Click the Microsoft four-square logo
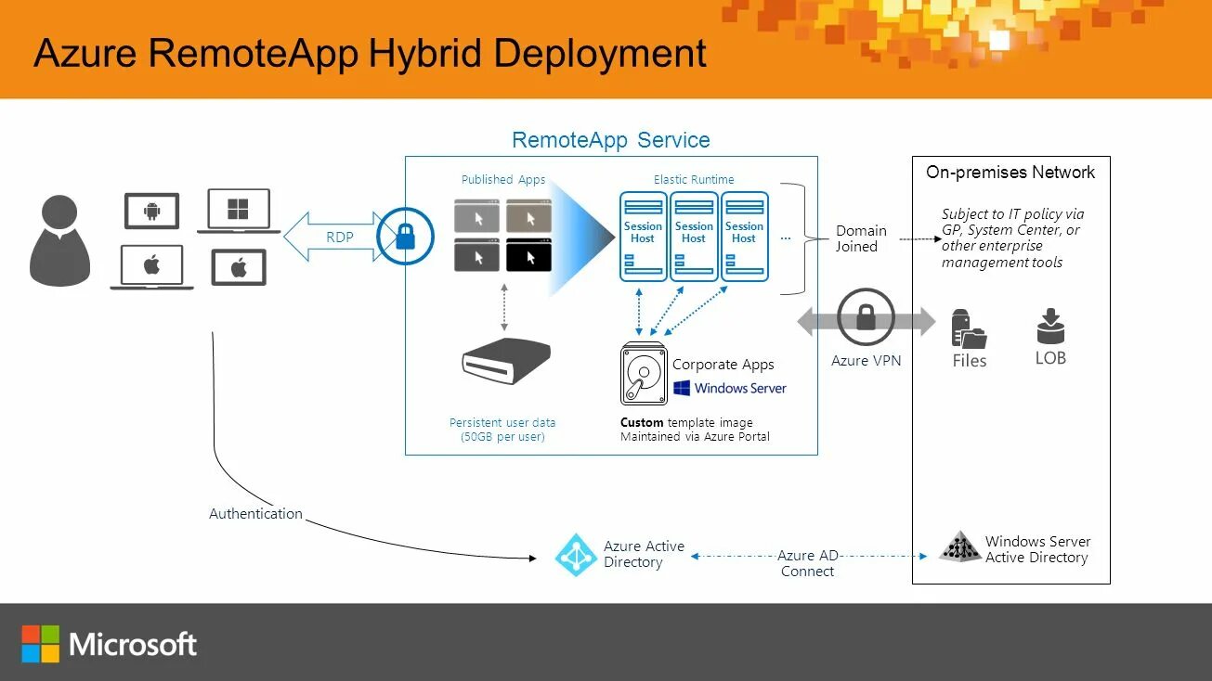Screen dimensions: 1212x681 coord(41,644)
